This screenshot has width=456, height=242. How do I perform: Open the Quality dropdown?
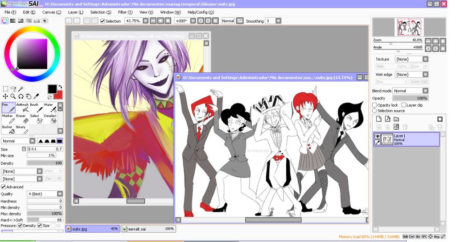tap(60, 194)
